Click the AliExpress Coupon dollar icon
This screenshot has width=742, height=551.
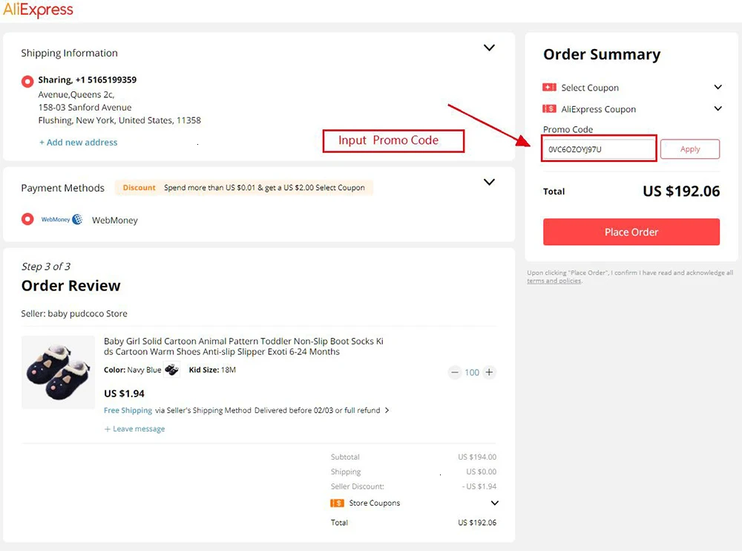point(549,109)
